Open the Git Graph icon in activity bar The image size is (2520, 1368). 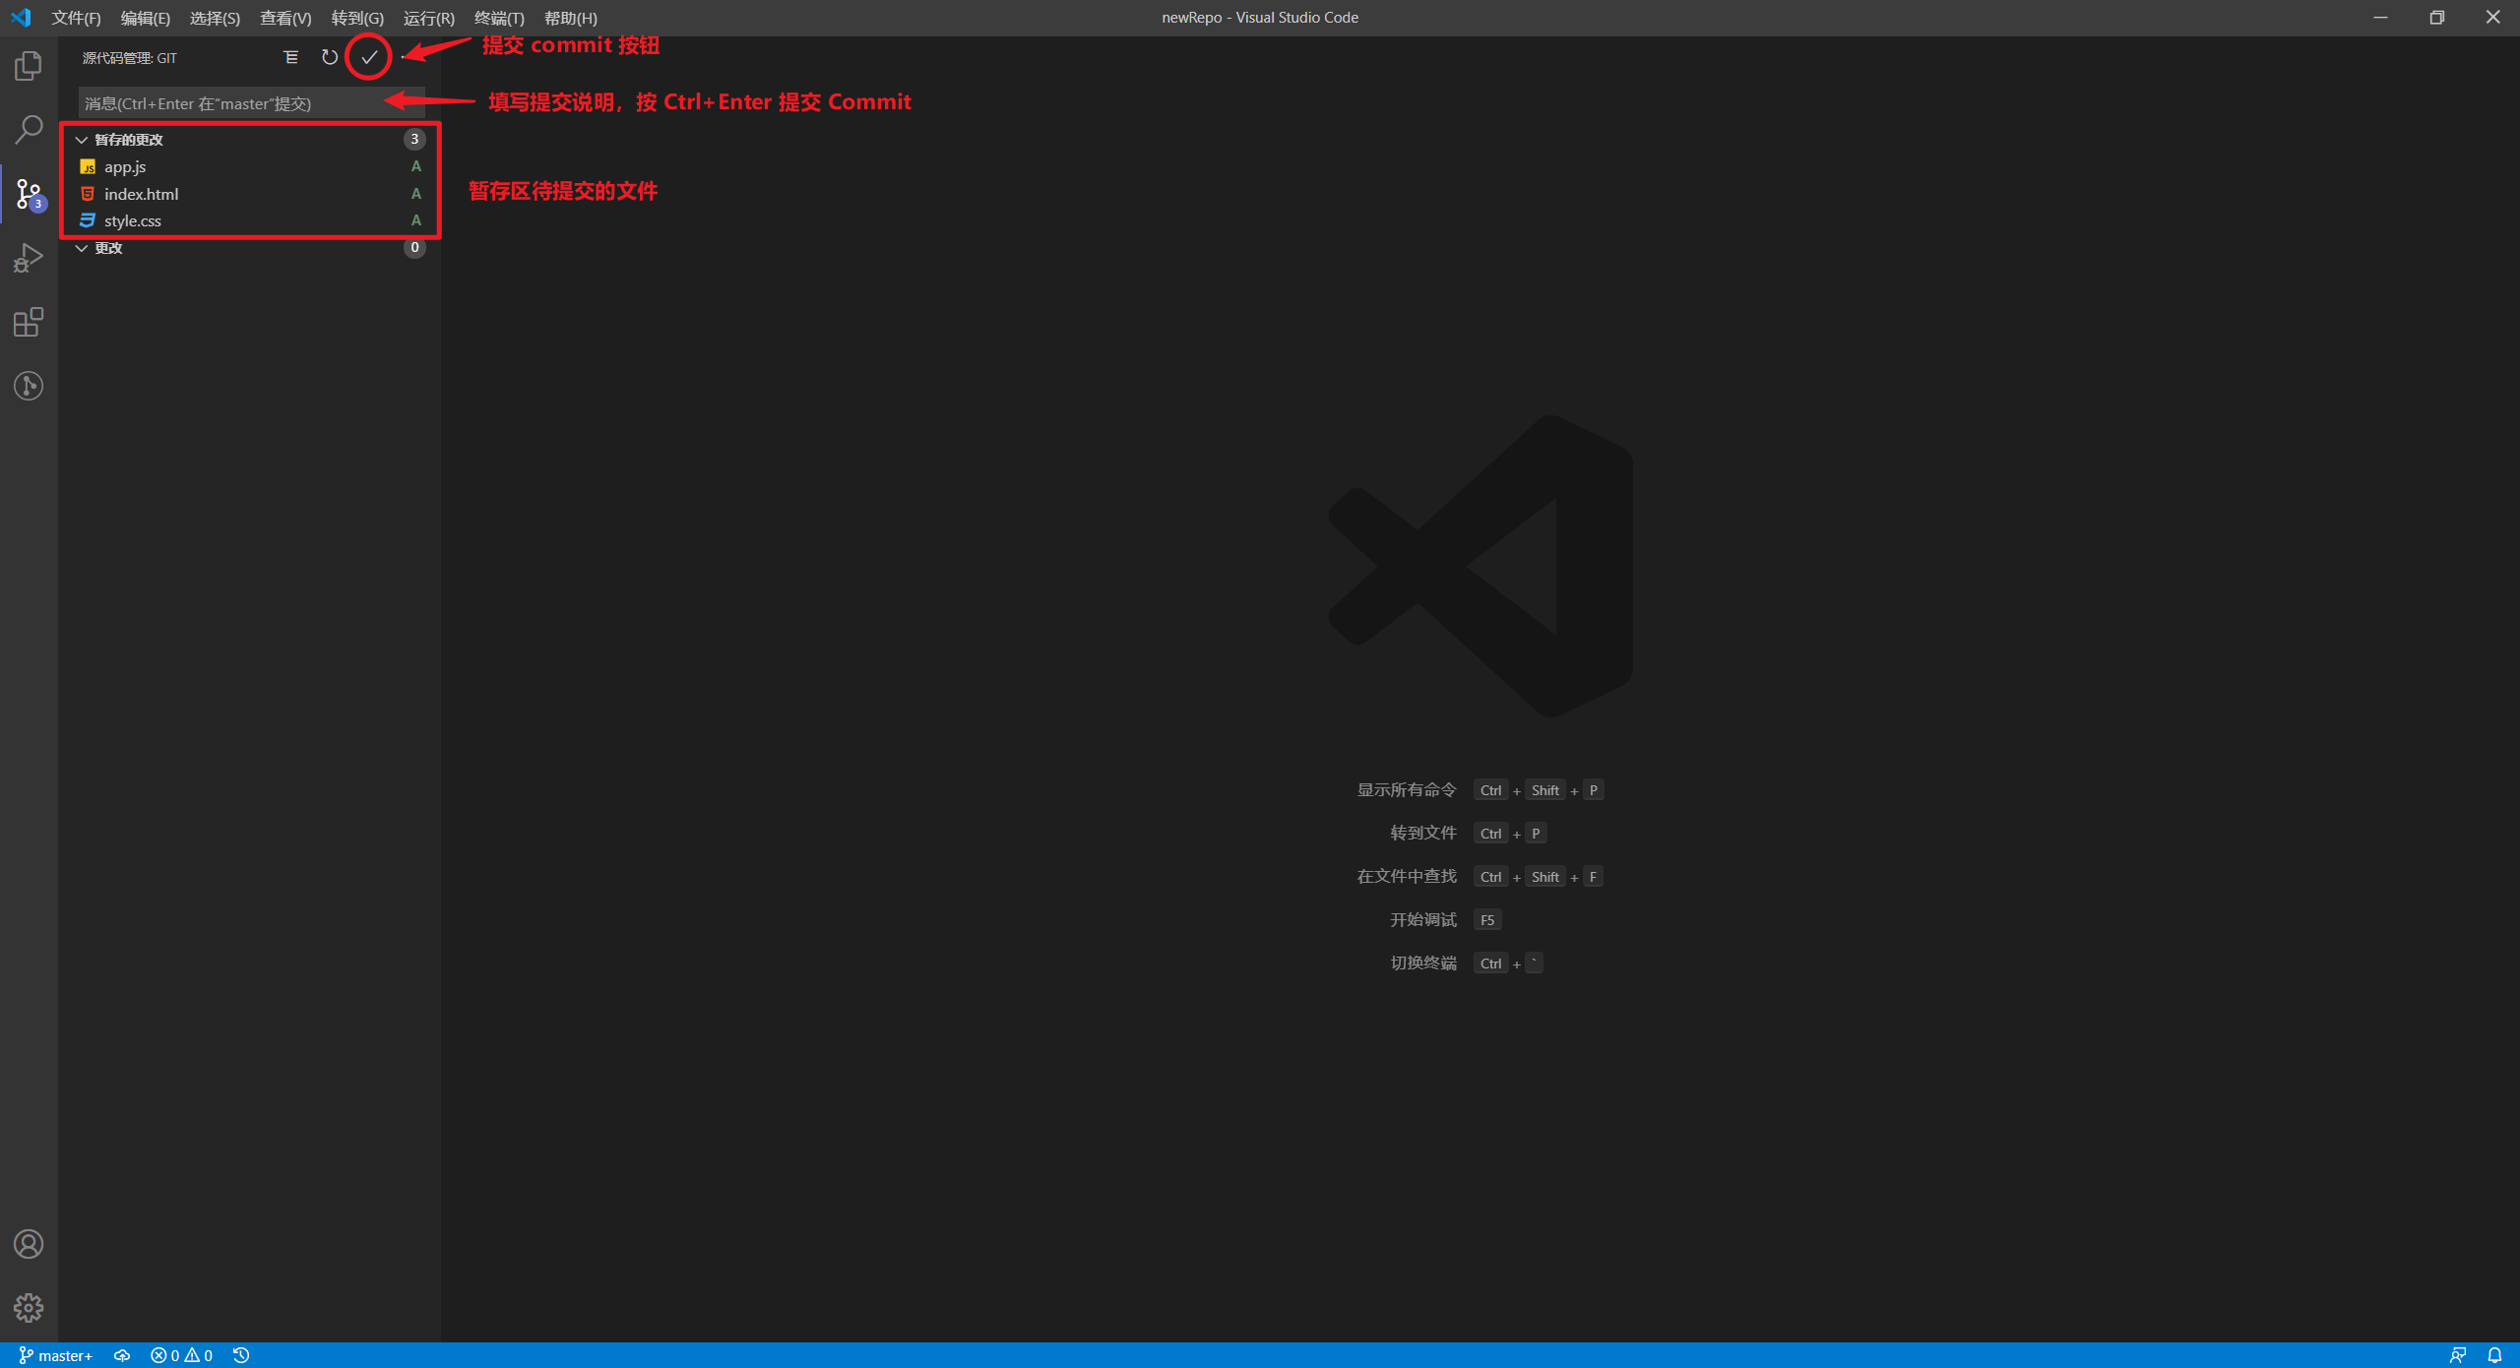tap(29, 386)
